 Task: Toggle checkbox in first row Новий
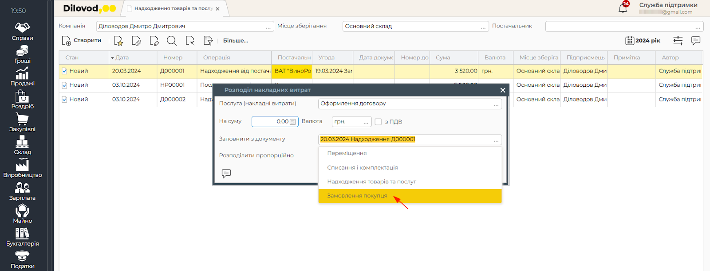coord(64,71)
